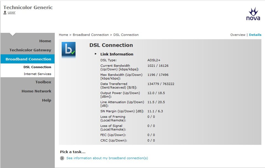Viewport: 265px width, 168px height.
Task: Click the user account icon
Action: 5,12
